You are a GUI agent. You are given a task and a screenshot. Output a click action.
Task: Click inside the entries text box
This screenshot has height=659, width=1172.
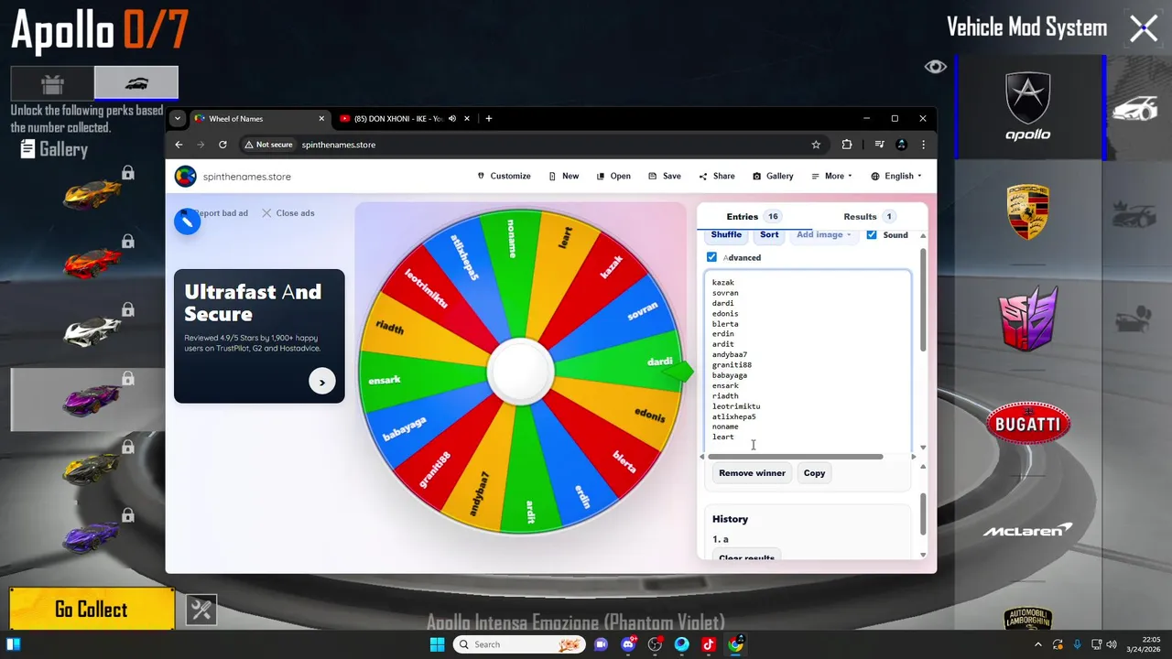click(x=808, y=360)
